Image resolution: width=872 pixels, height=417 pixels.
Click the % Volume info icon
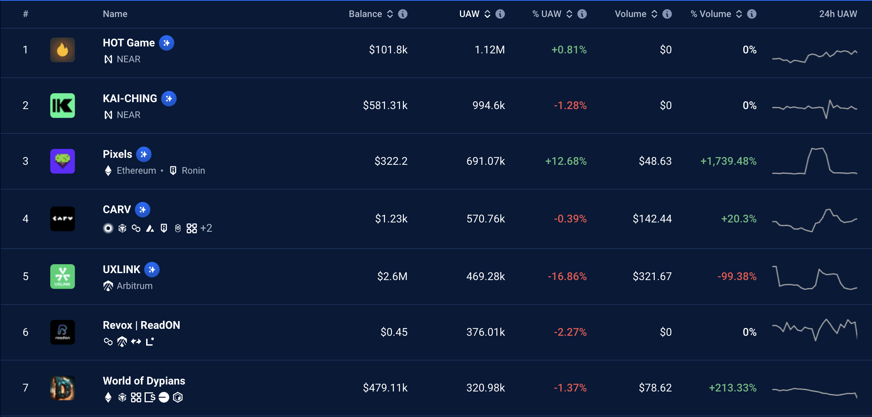[x=752, y=14]
